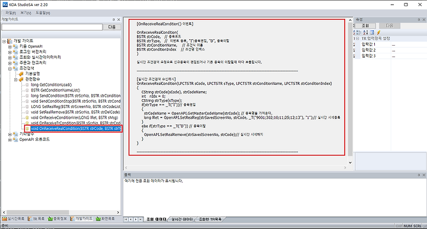Click the 로그인 버전처리 folder icon
This screenshot has width=427, height=229.
pyautogui.click(x=15, y=52)
